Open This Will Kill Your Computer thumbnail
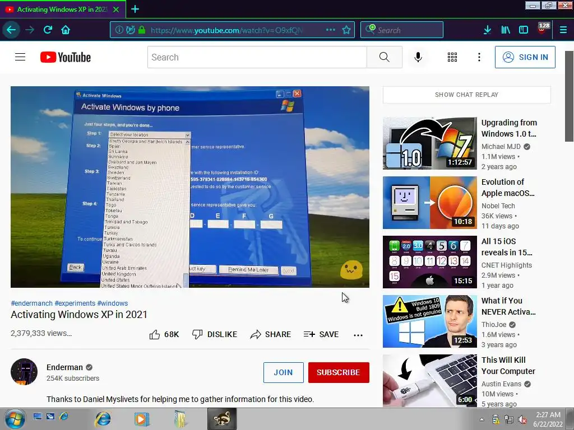 coord(430,381)
